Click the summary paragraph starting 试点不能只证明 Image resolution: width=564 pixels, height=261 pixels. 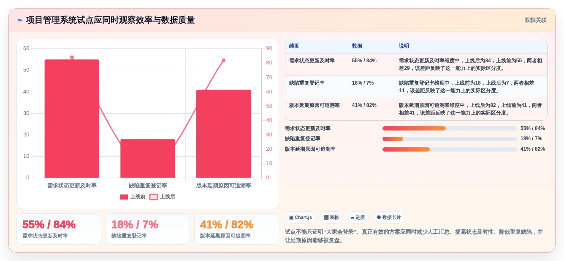click(414, 236)
